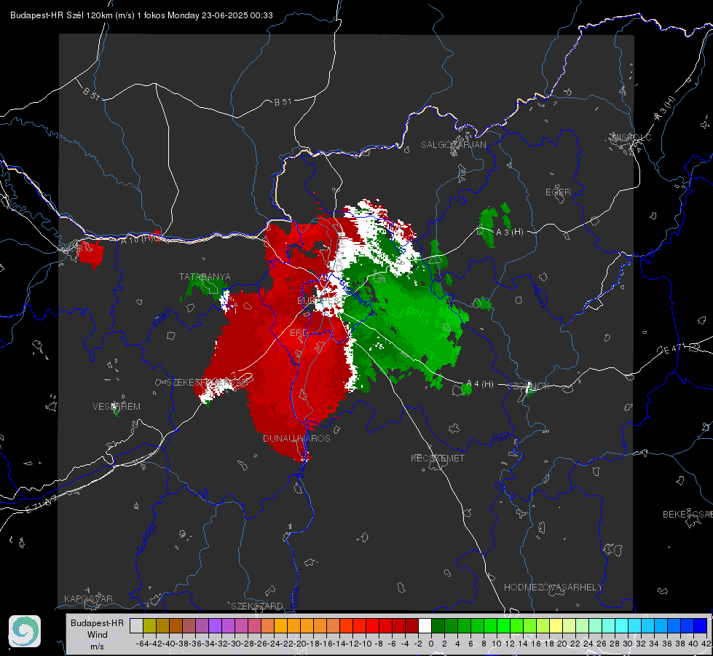Click the SZEKESFEHERVAR city label

pos(208,383)
